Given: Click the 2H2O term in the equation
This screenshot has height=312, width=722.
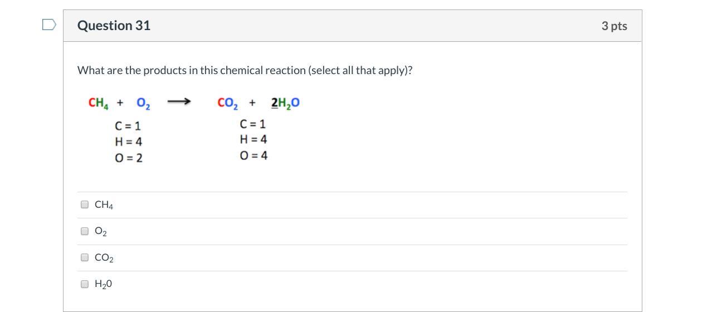Looking at the screenshot, I should (x=285, y=103).
